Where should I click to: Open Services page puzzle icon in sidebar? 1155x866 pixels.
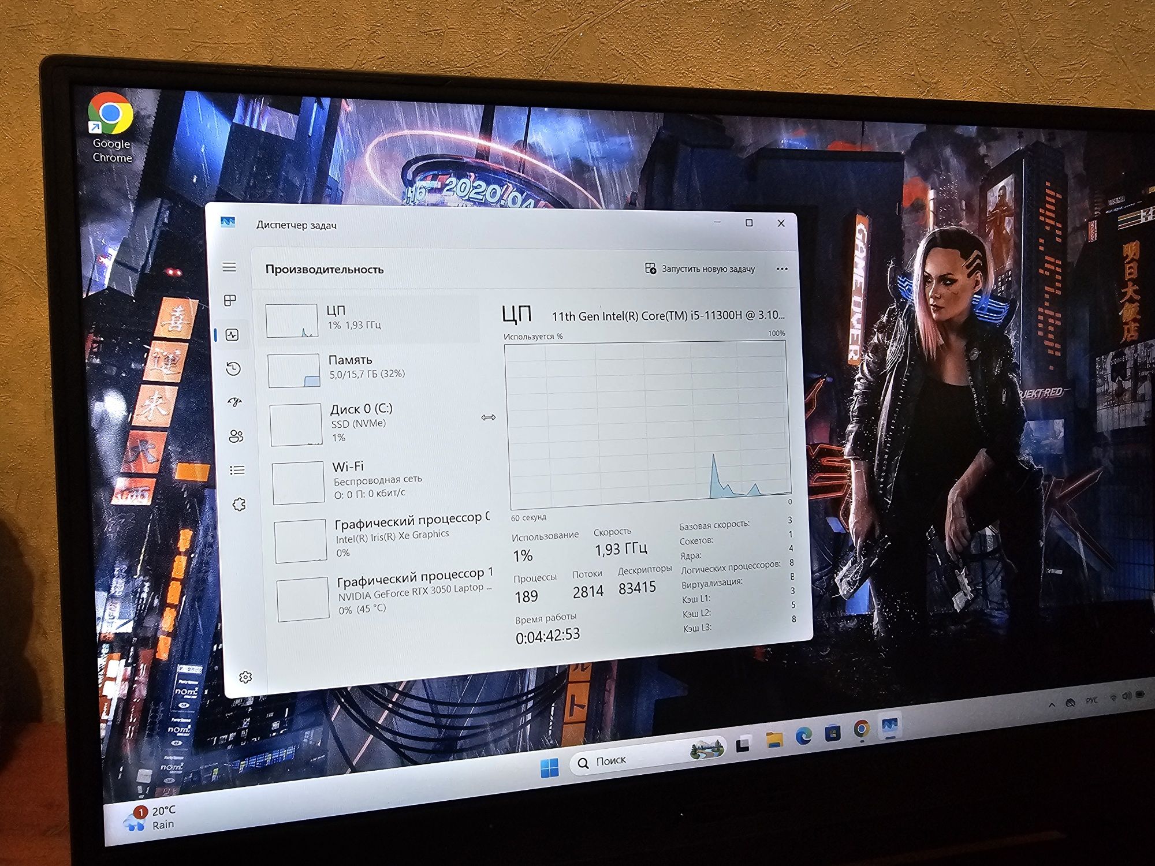(x=239, y=505)
